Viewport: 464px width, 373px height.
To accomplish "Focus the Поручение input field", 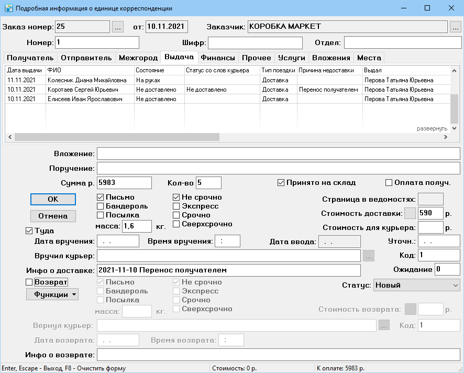I will tap(279, 168).
